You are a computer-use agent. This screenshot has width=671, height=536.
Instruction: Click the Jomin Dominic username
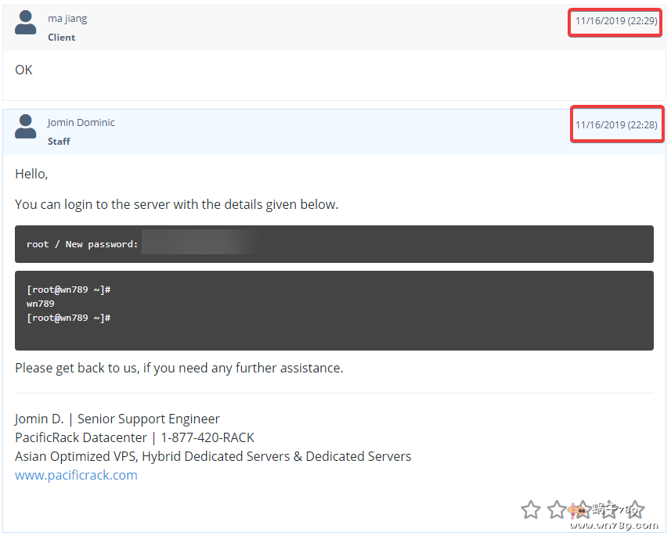tap(81, 123)
